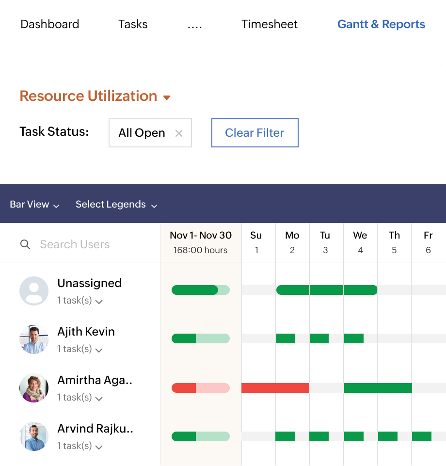Click the Search Users input field
The image size is (446, 466).
click(75, 244)
